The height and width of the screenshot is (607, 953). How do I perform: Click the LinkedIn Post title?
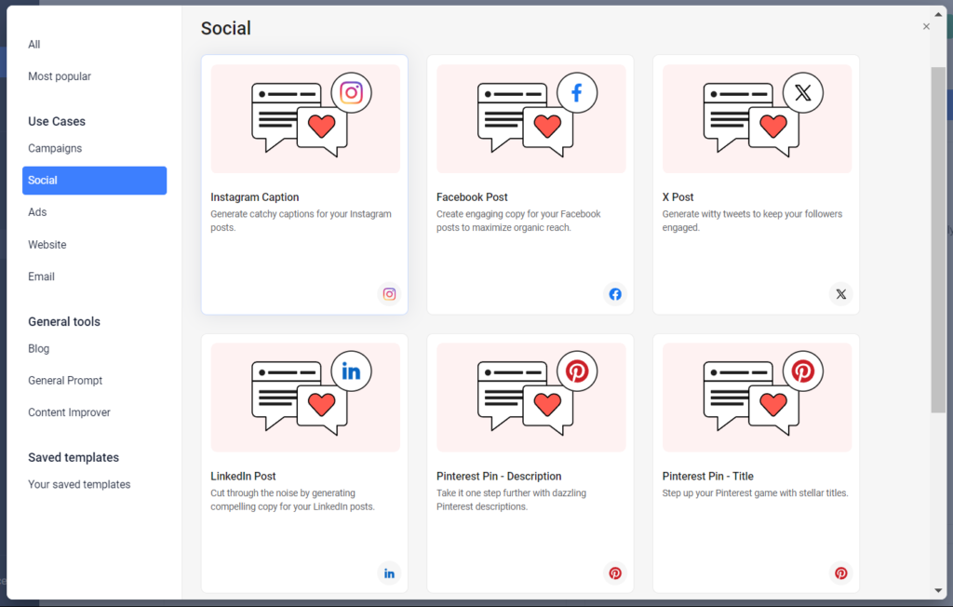(x=243, y=477)
